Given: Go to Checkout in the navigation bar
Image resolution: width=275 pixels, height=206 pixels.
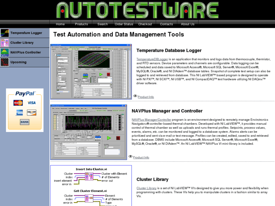Looking at the screenshot, I should pyautogui.click(x=145, y=24).
